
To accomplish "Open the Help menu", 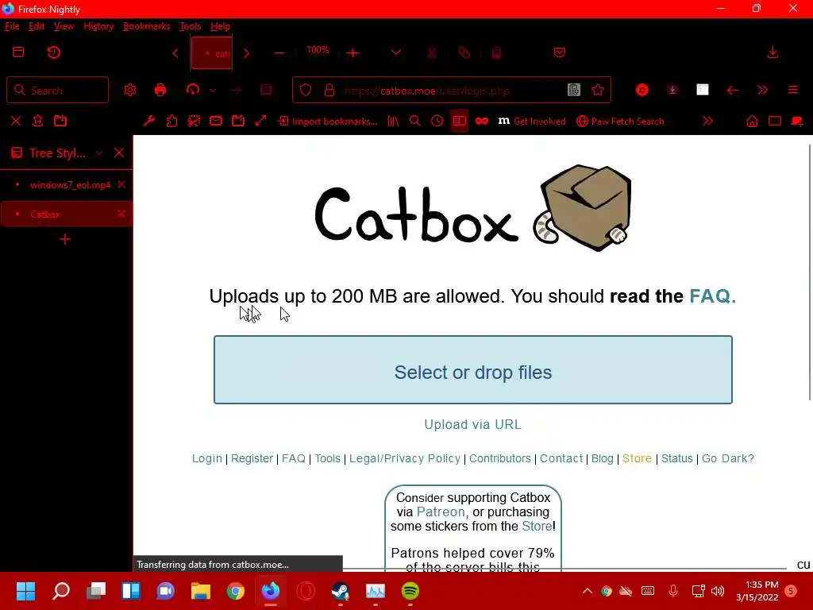I will pos(220,26).
